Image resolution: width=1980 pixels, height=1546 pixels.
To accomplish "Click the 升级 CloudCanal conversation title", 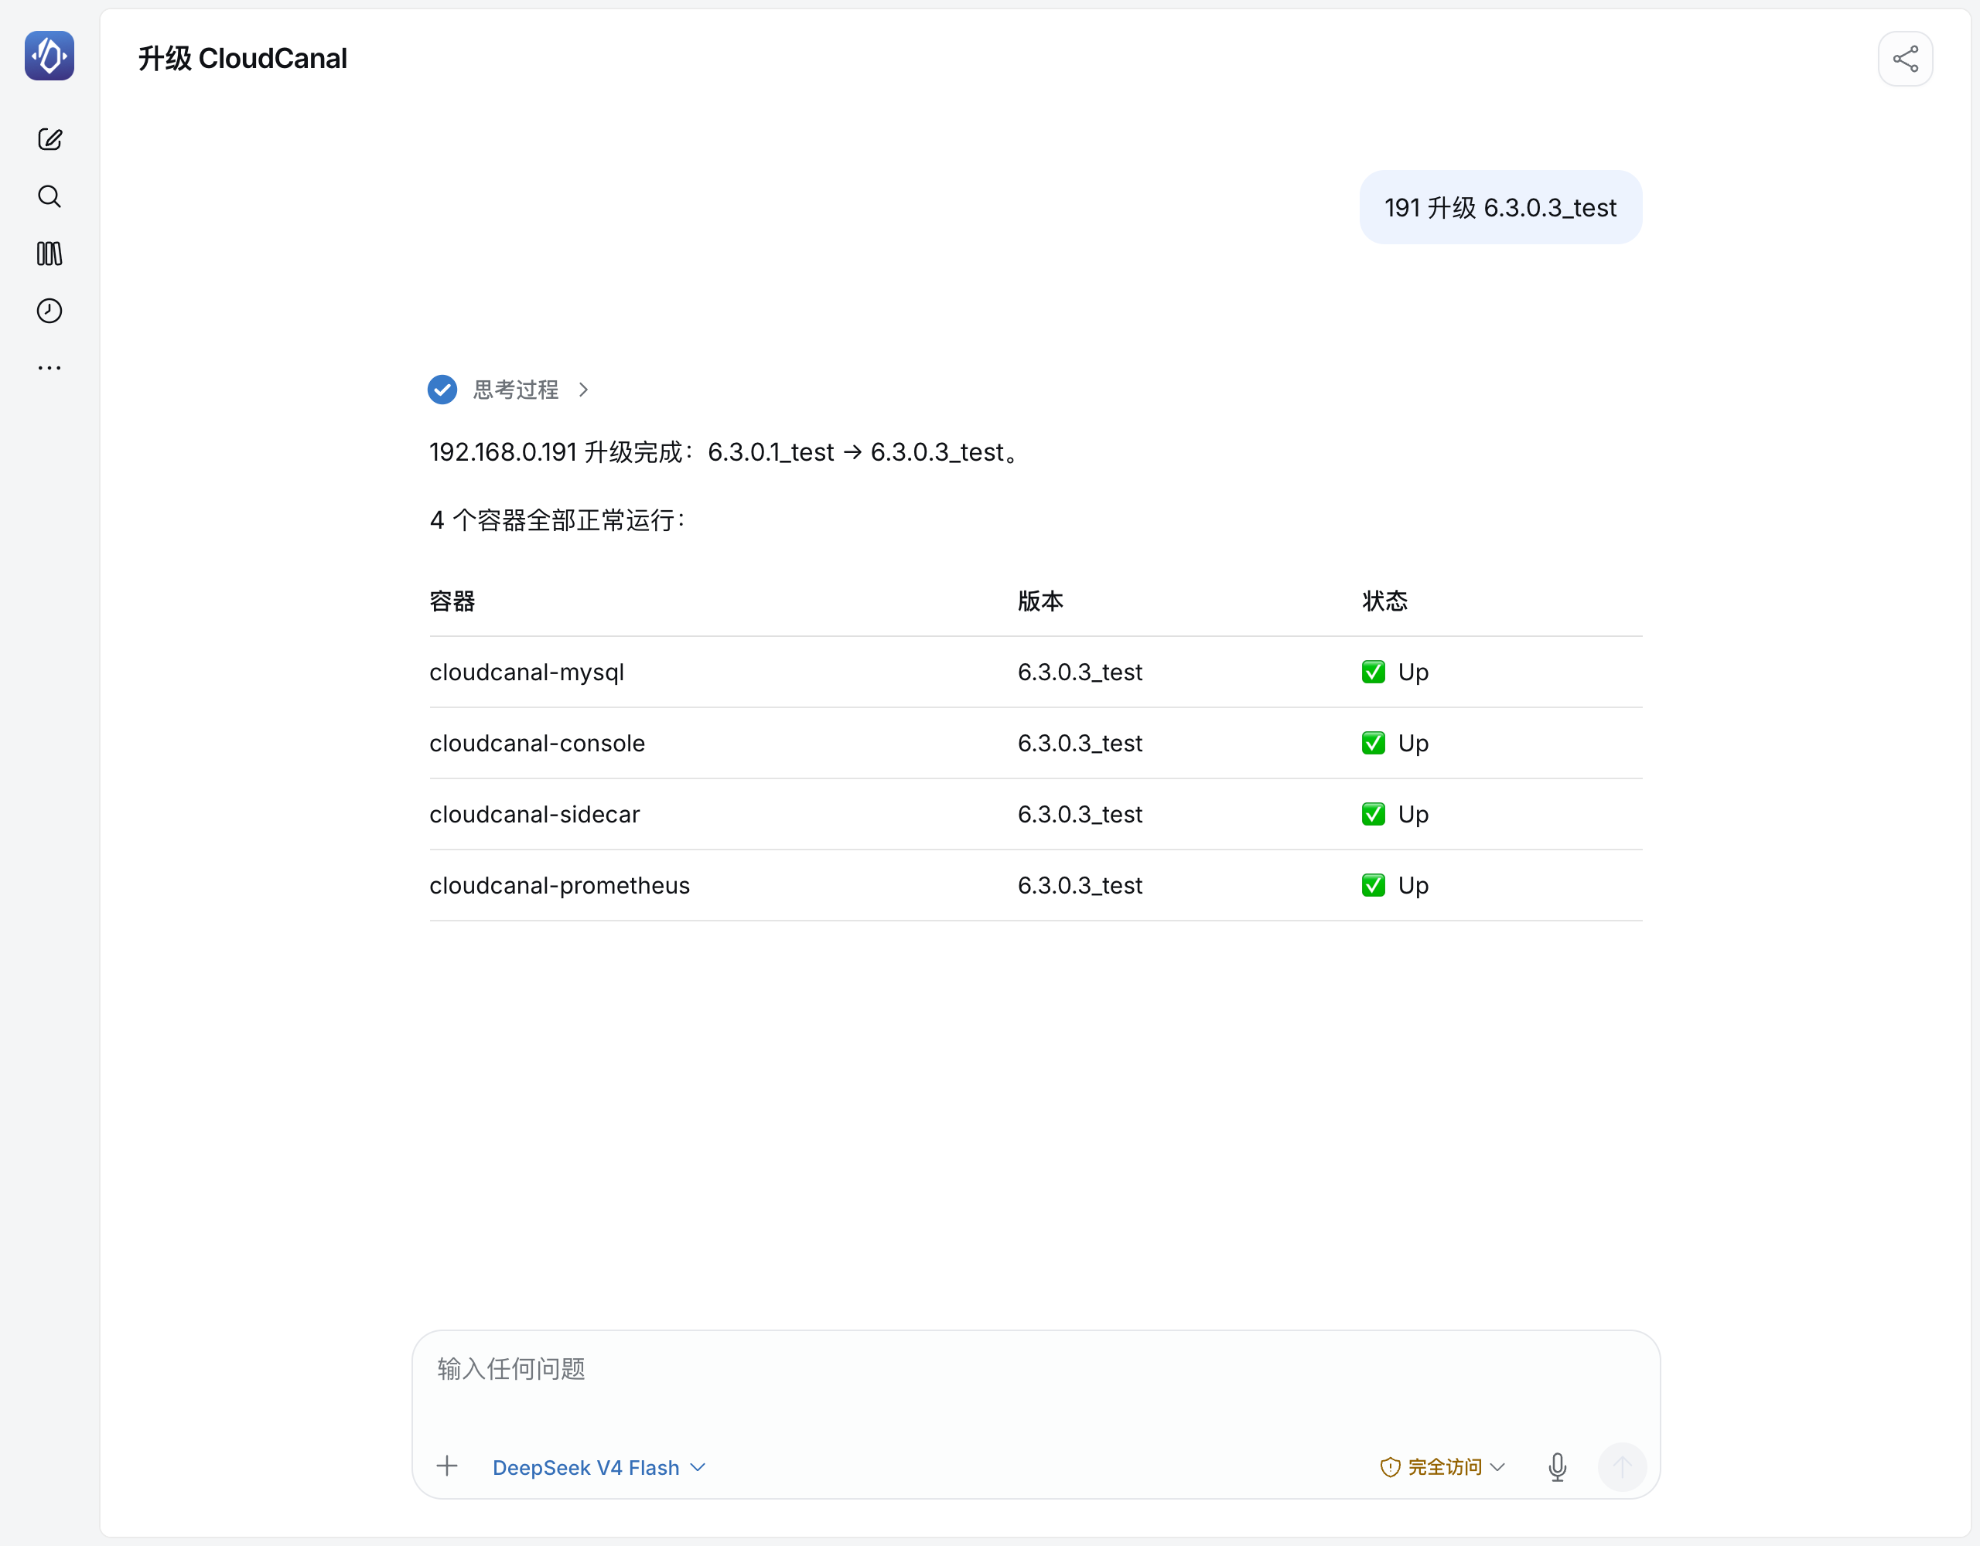I will (x=242, y=59).
